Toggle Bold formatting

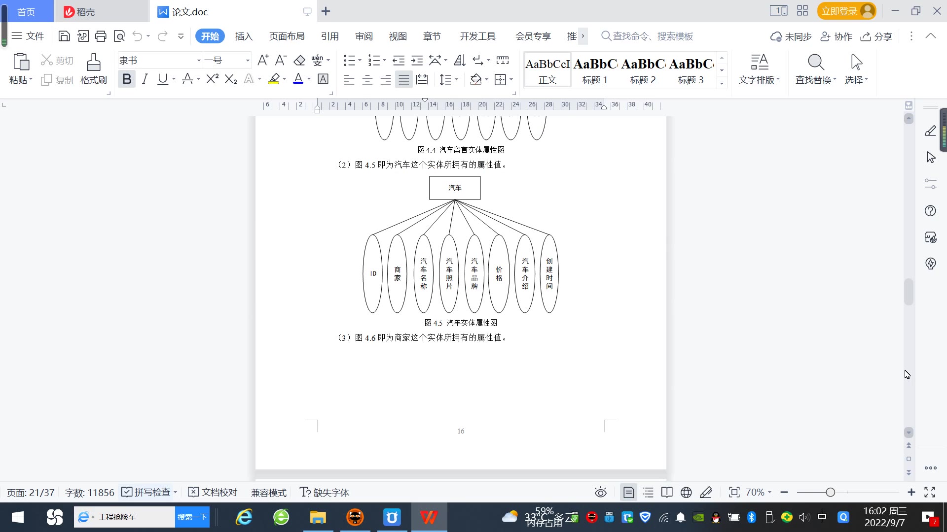(126, 79)
